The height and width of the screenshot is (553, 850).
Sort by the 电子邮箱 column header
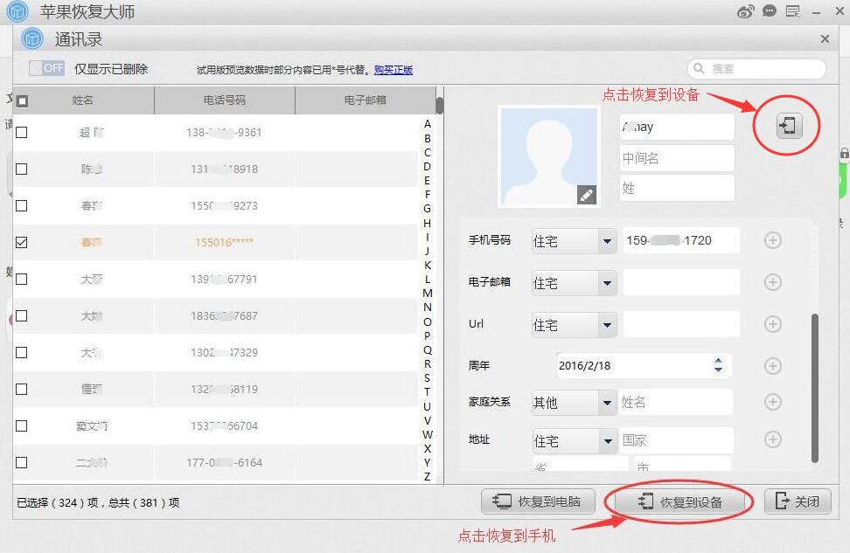coord(366,100)
